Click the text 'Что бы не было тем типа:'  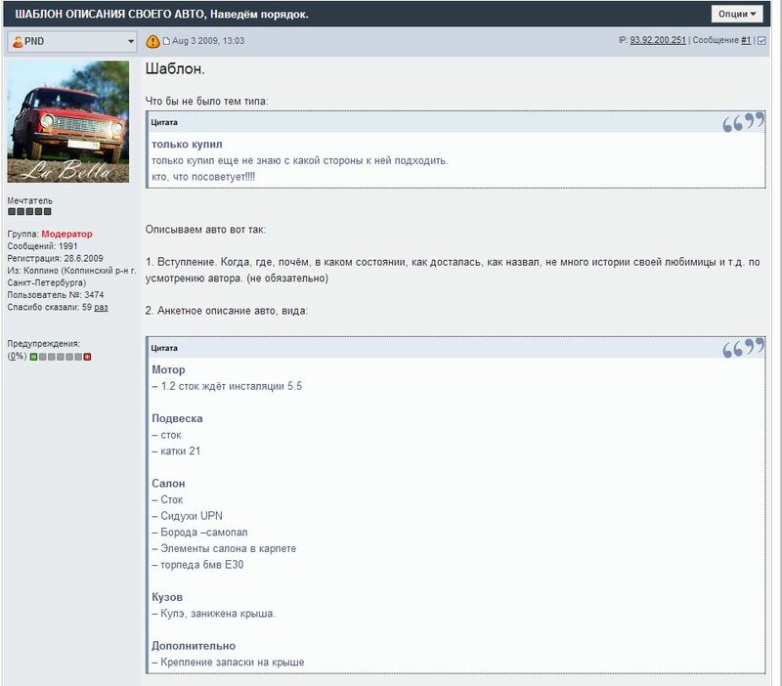point(206,102)
